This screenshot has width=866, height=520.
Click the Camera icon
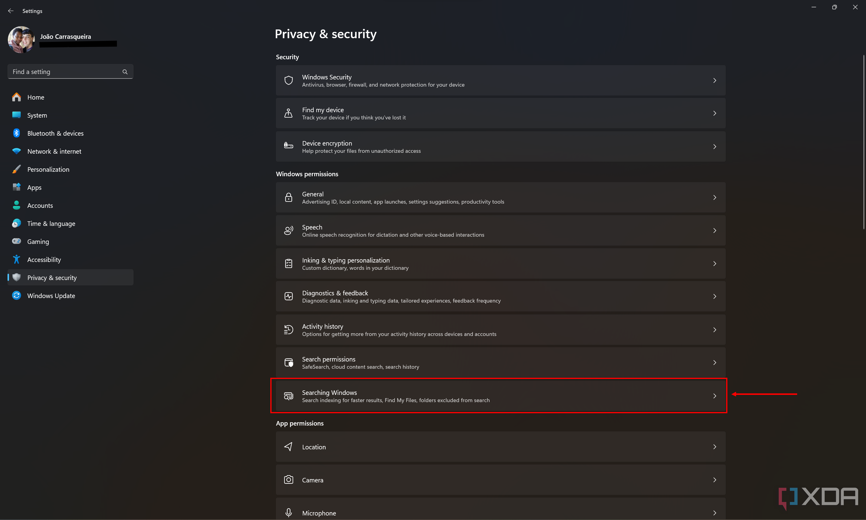(x=288, y=479)
